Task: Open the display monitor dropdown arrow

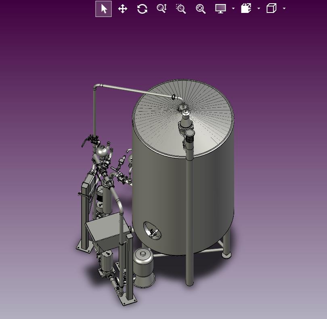Action: 233,8
